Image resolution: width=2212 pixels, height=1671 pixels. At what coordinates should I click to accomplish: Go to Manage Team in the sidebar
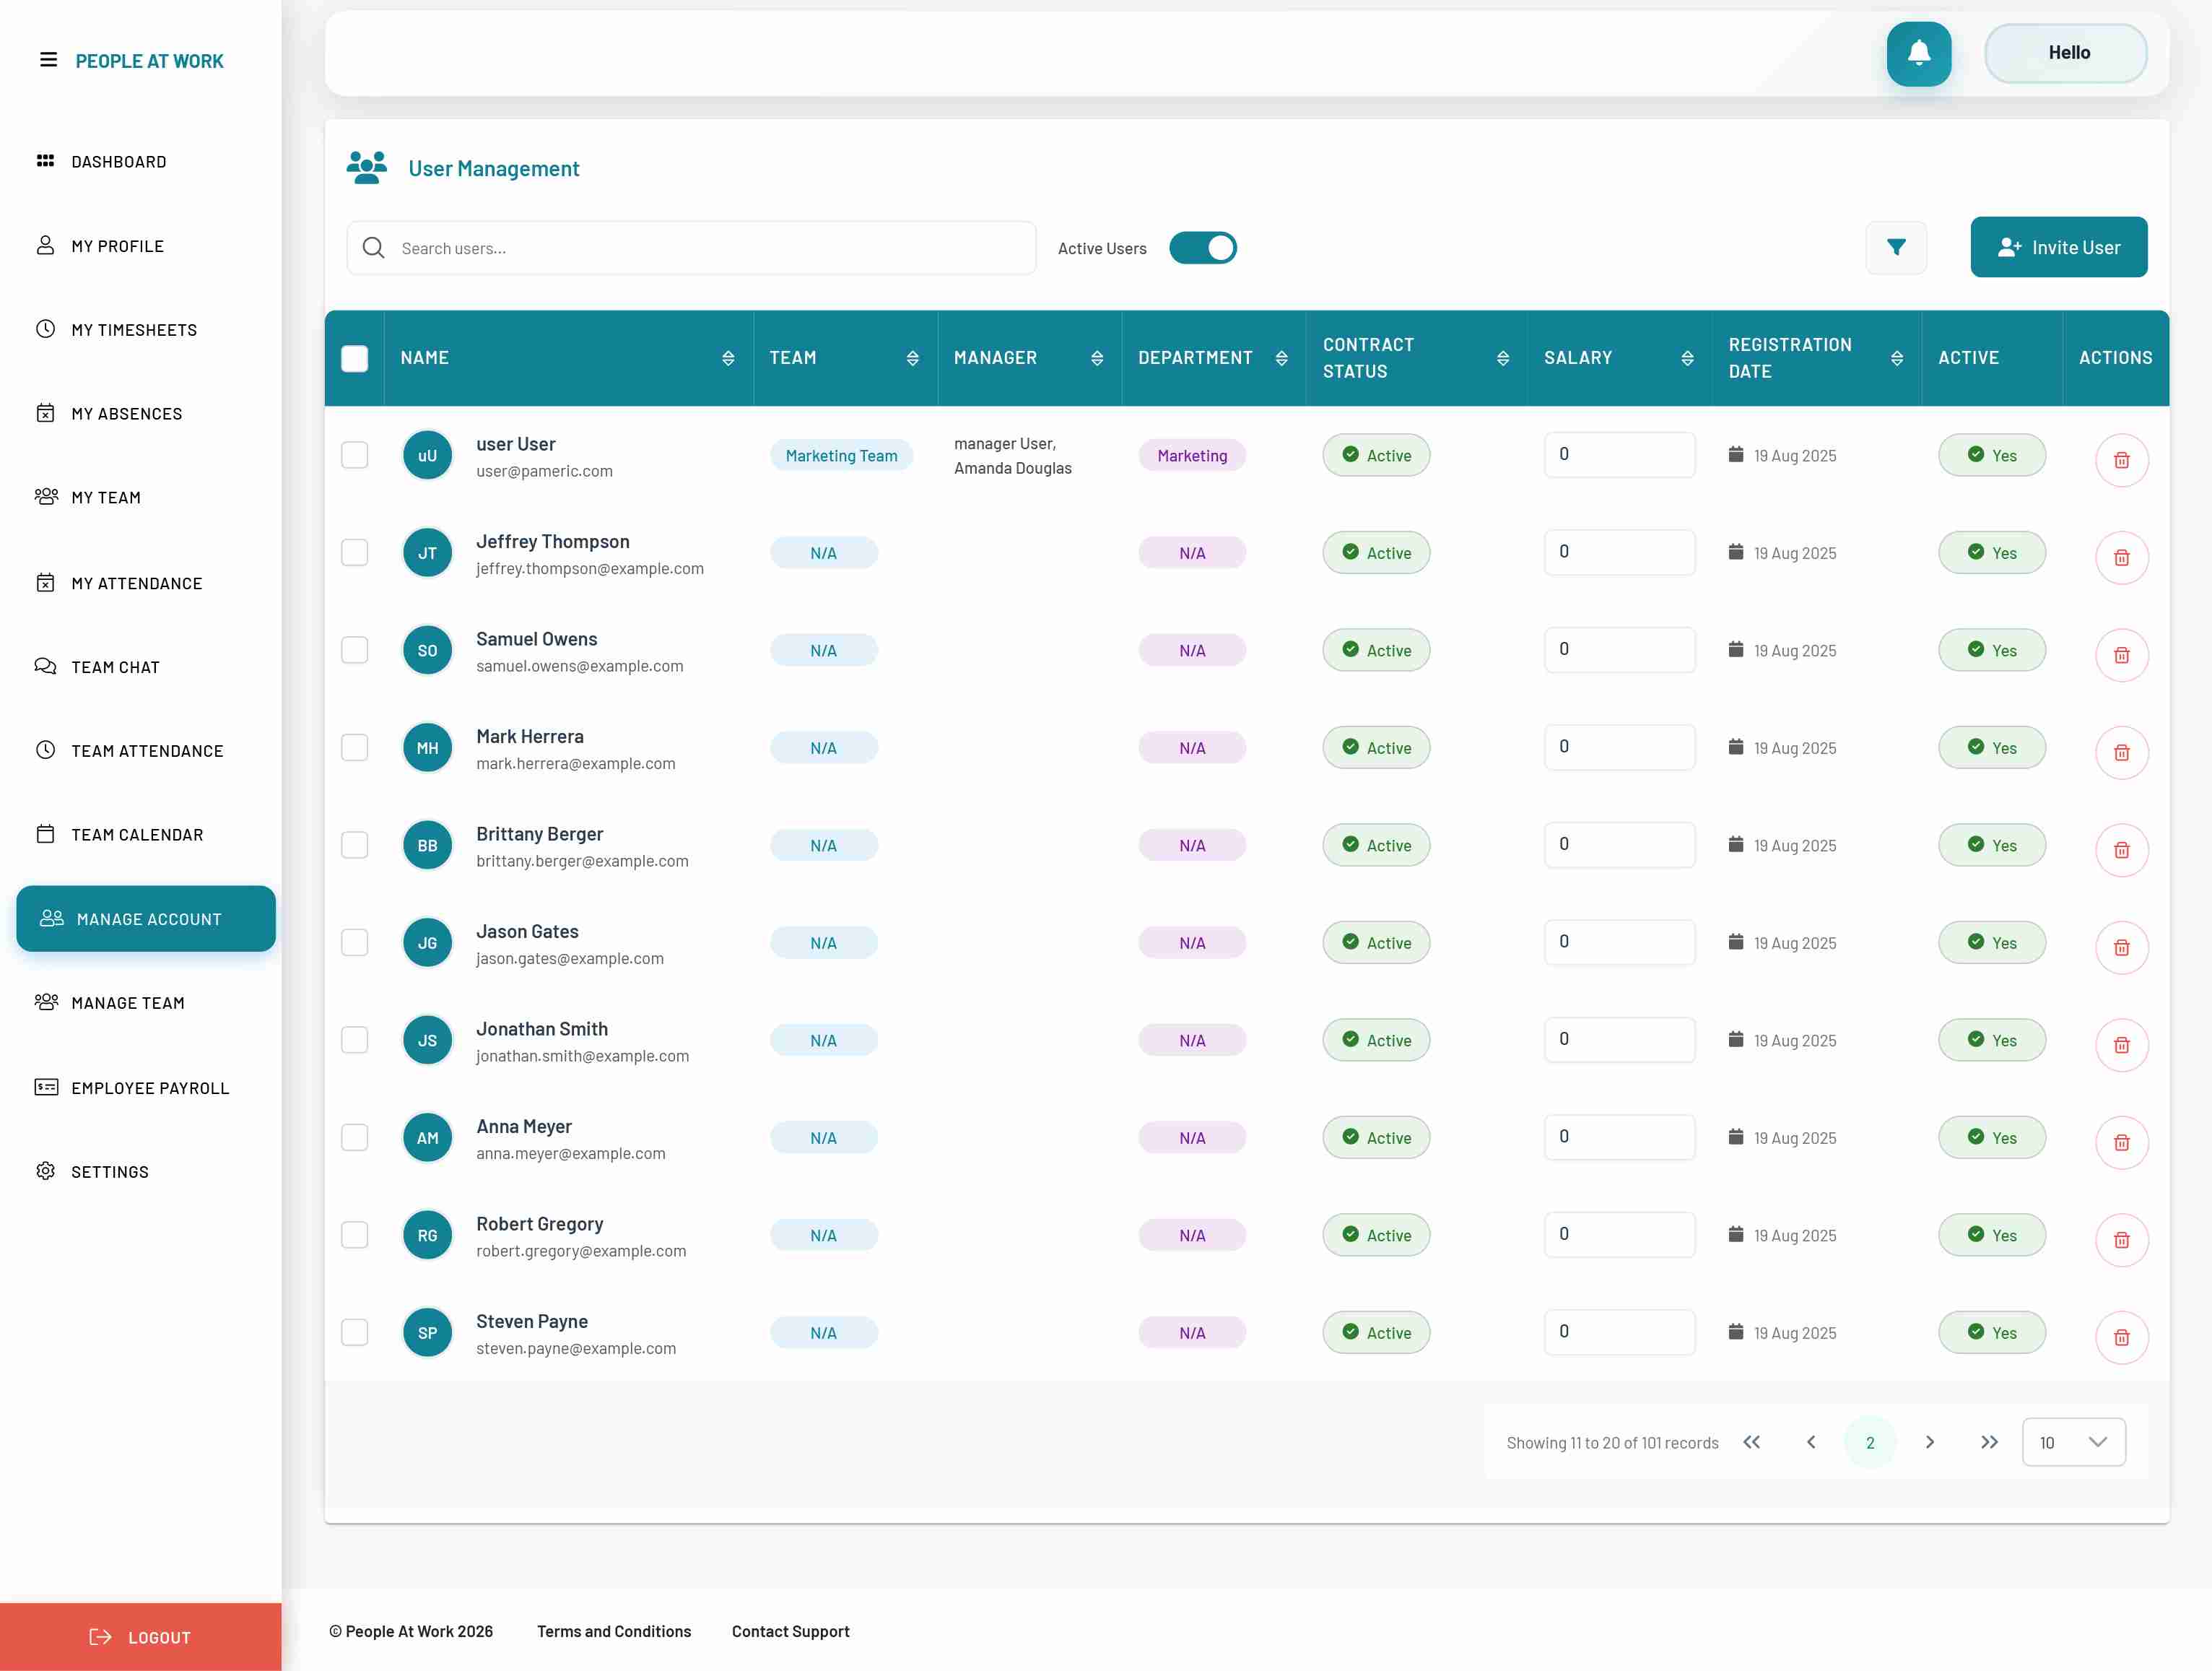127,1002
